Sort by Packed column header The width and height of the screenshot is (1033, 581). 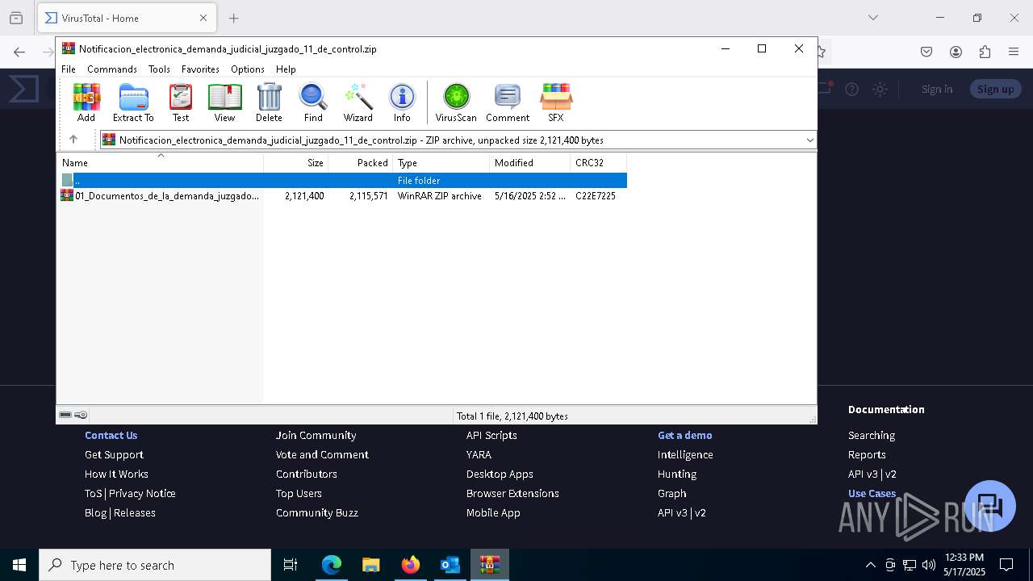(x=361, y=162)
